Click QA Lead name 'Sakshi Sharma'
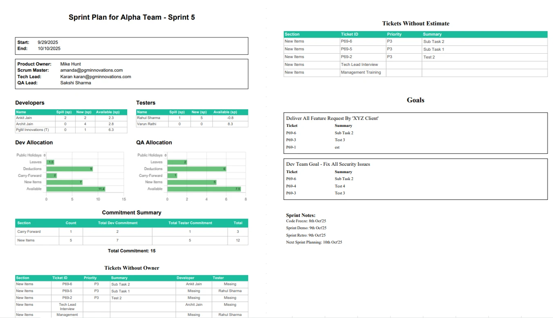Viewport: 553px width, 318px height. coord(76,83)
